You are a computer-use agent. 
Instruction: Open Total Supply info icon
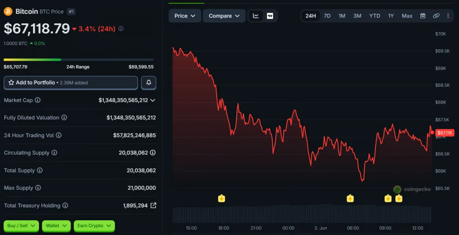click(40, 170)
